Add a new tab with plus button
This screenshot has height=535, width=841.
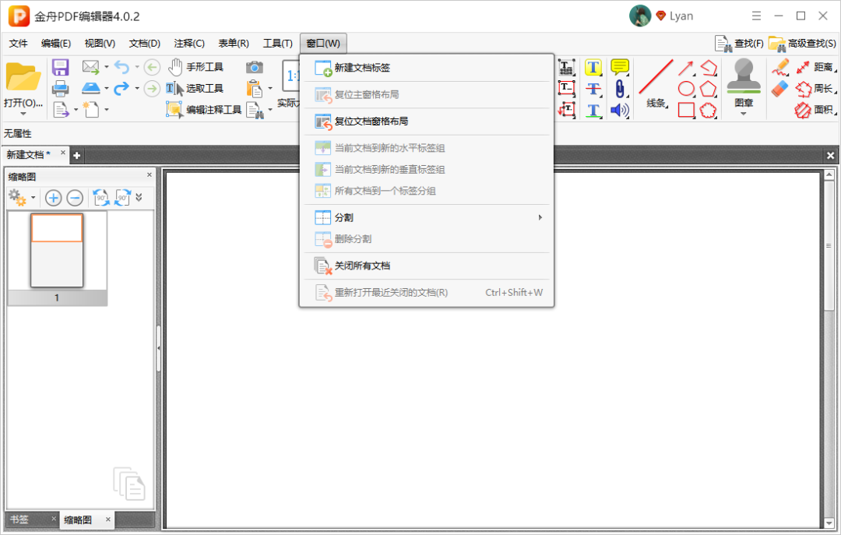(76, 155)
